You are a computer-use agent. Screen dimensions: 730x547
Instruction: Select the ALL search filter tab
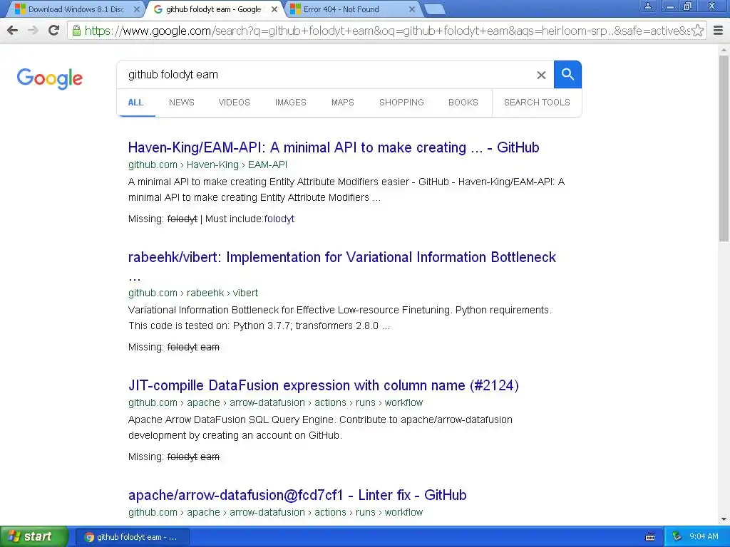point(135,103)
